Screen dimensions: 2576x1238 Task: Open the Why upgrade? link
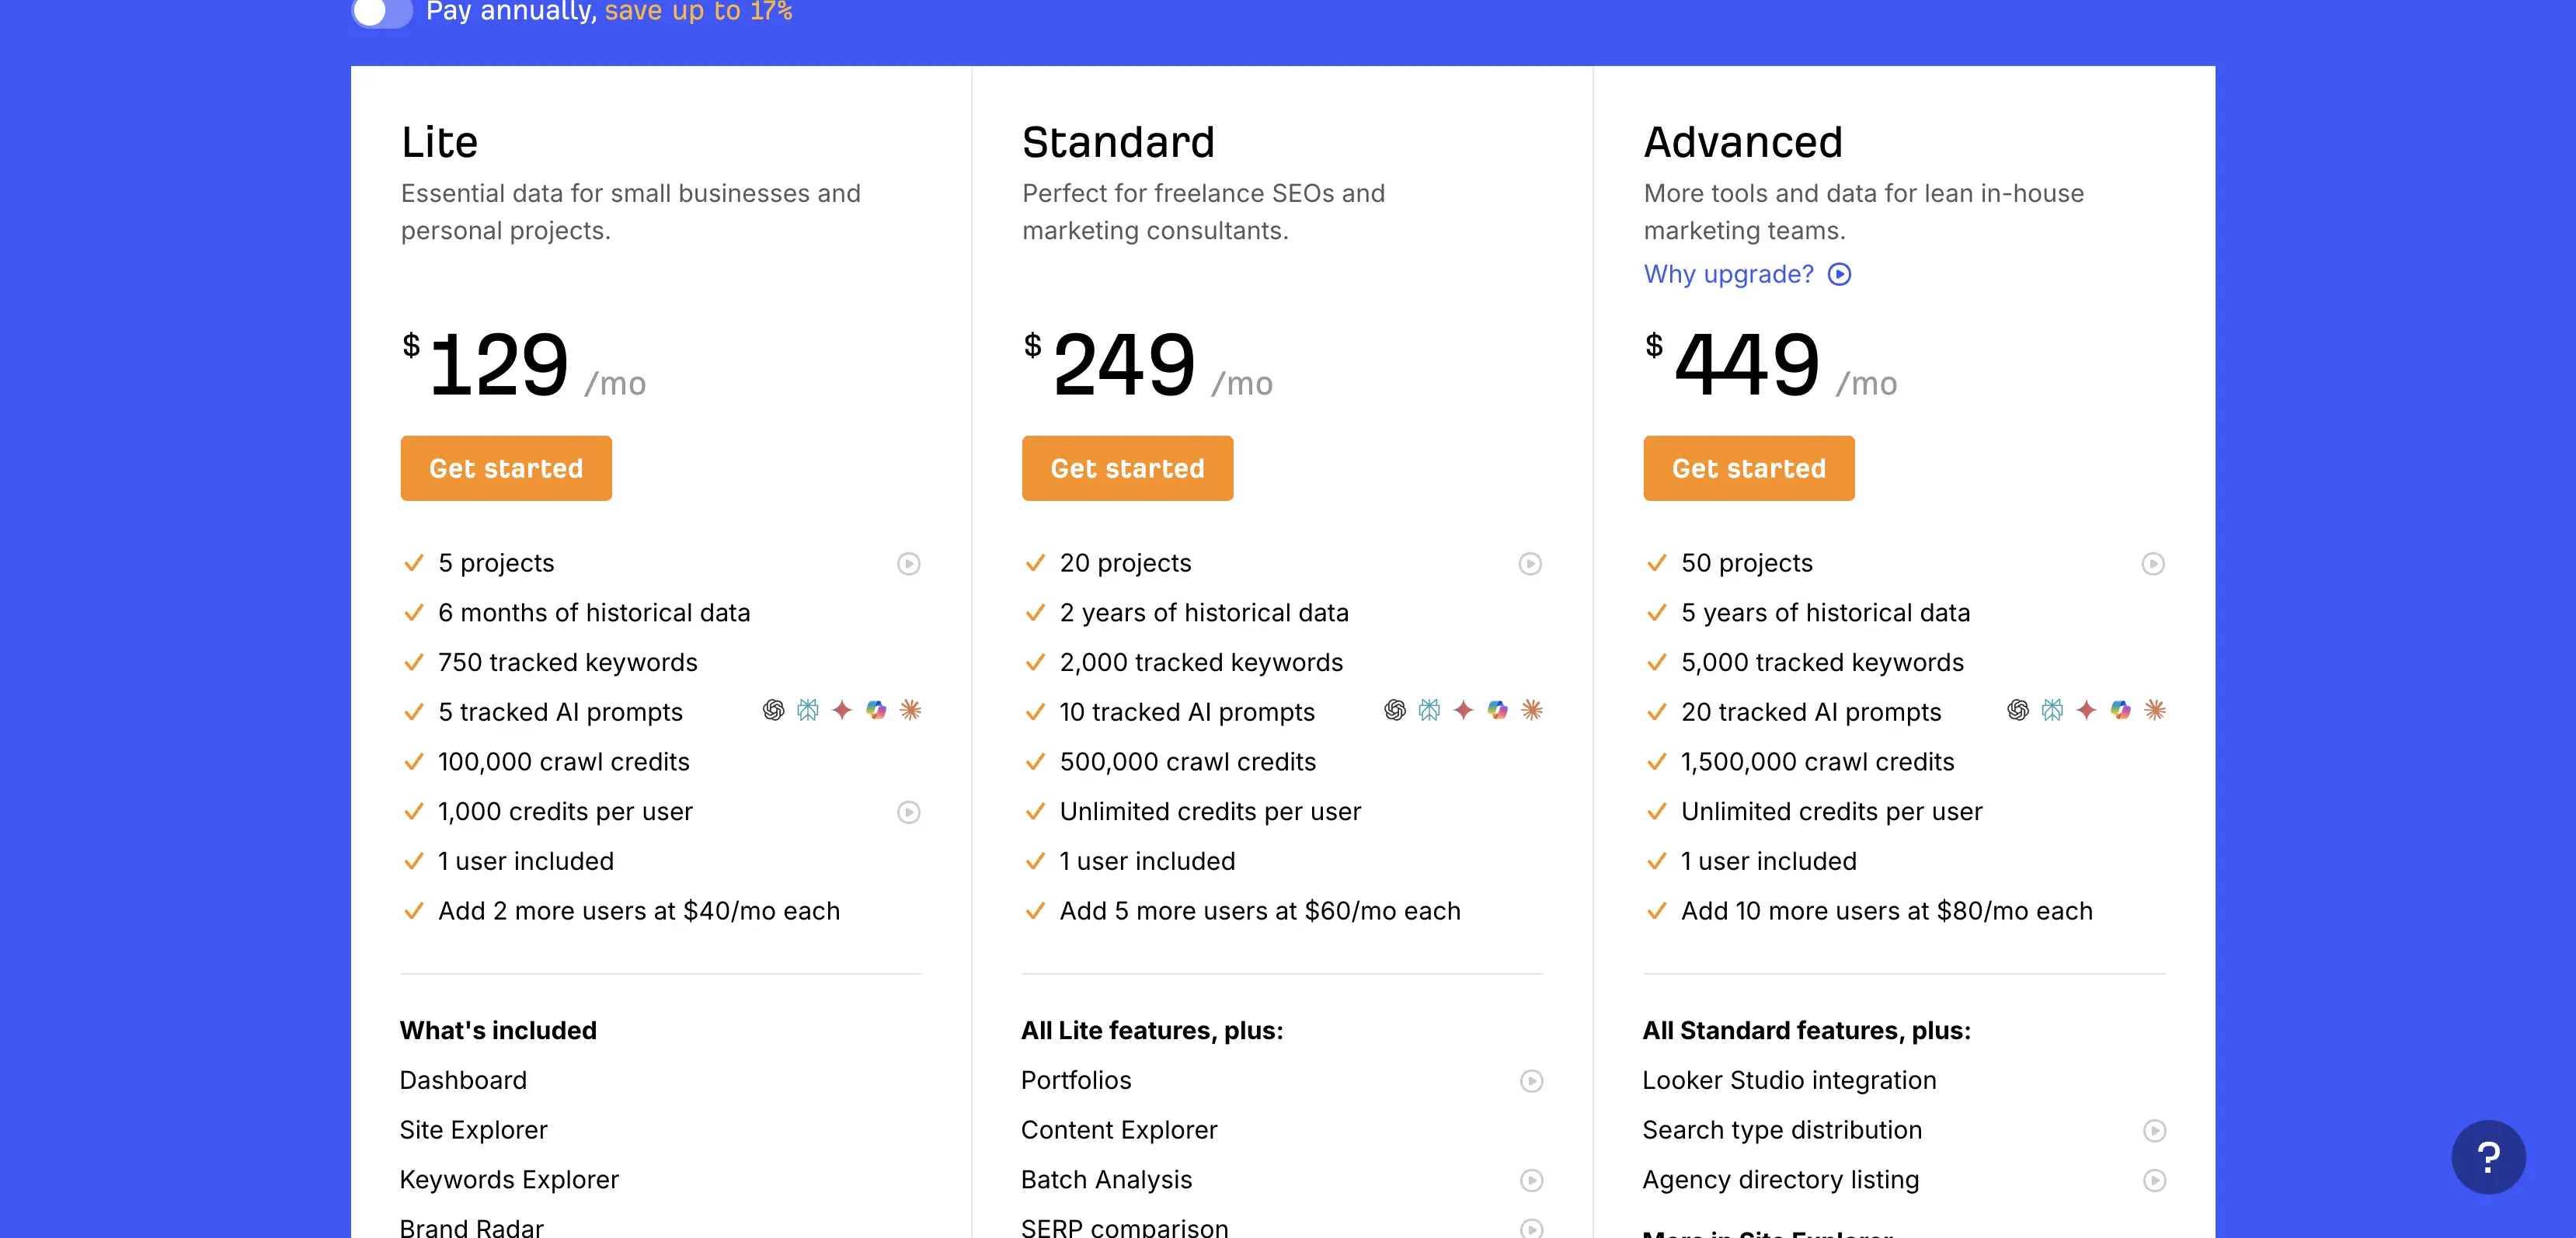click(1747, 274)
